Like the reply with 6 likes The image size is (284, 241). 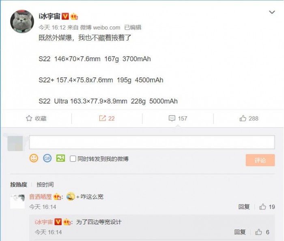point(258,232)
